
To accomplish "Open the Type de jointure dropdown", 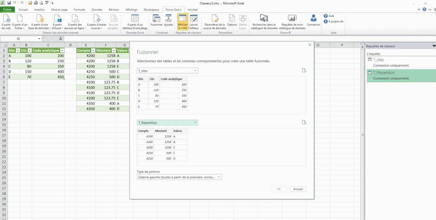I will pyautogui.click(x=219, y=177).
